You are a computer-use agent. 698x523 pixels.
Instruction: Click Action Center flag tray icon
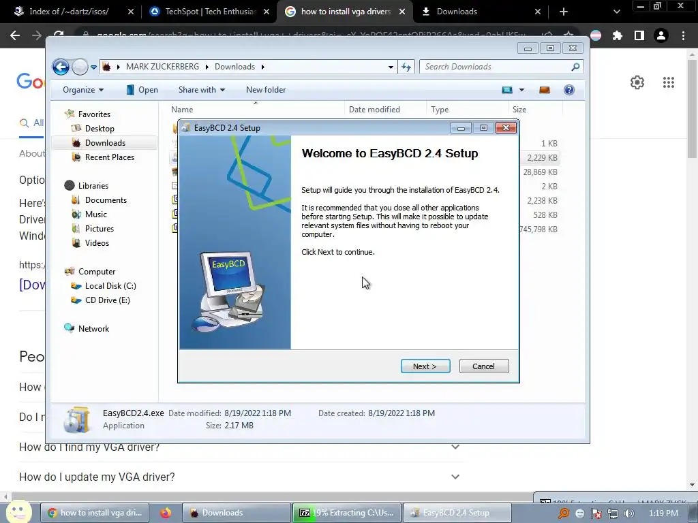(596, 513)
